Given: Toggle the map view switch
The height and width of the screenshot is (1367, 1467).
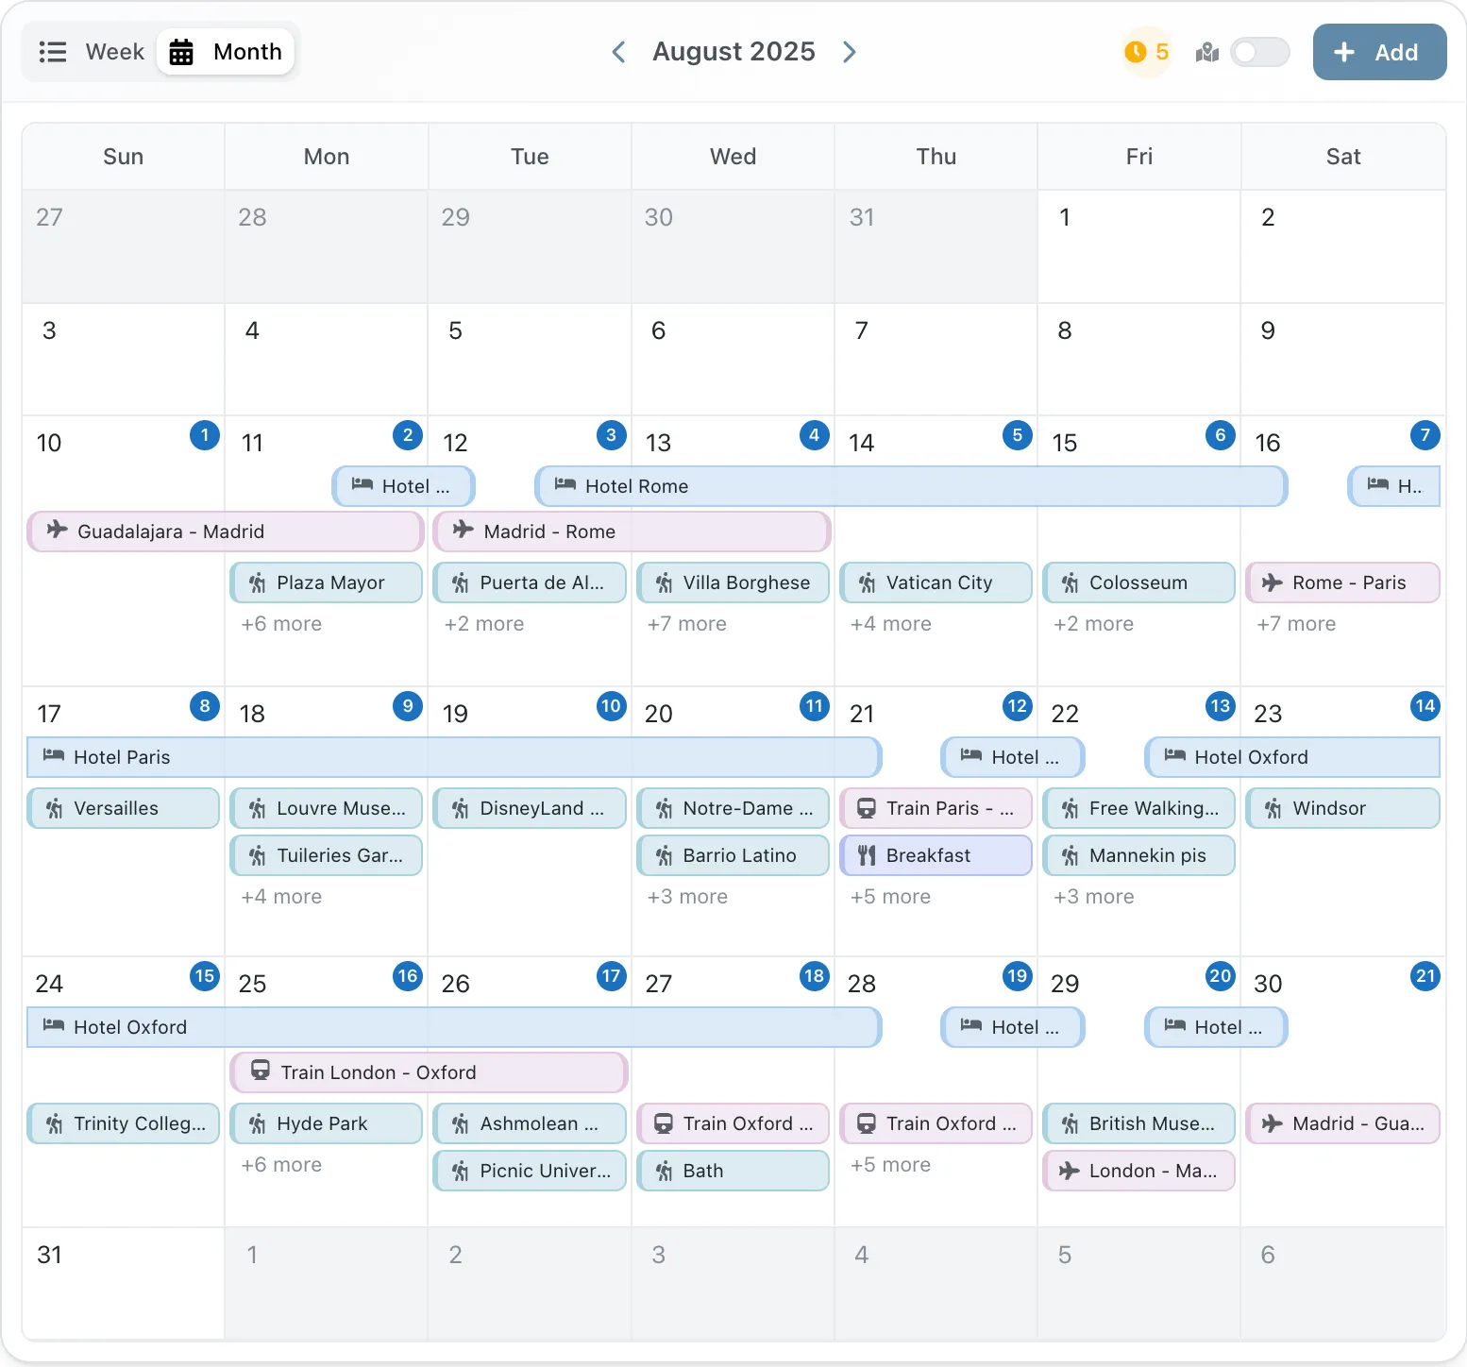Looking at the screenshot, I should (1259, 52).
